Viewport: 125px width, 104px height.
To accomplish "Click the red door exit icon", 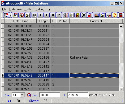I will (121, 15).
